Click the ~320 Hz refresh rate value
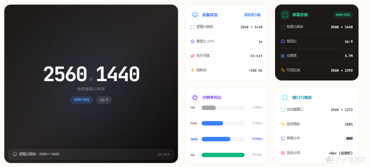Image resolution: width=369 pixels, height=167 pixels. coord(255,70)
